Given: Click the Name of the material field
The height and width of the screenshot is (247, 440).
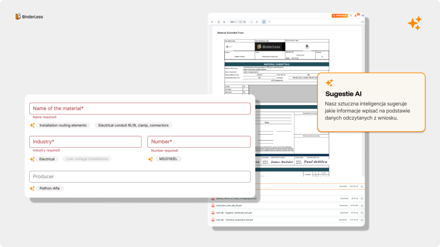Looking at the screenshot, I should [x=140, y=108].
